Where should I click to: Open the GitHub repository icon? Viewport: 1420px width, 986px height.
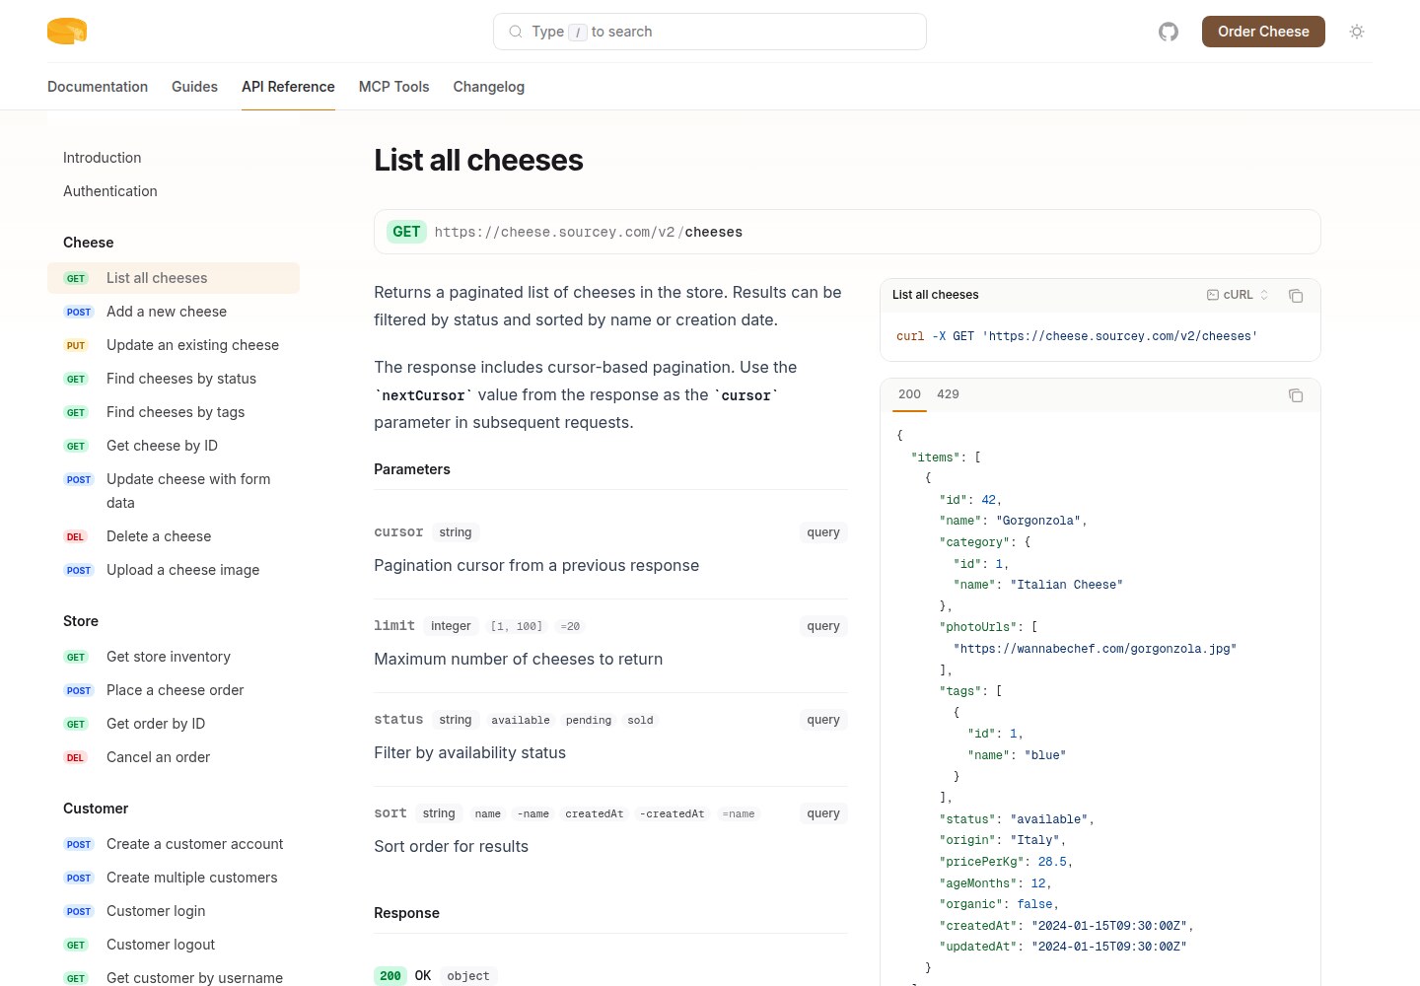1168,32
